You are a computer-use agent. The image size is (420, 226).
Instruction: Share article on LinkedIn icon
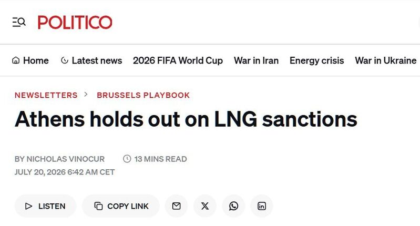(x=262, y=206)
